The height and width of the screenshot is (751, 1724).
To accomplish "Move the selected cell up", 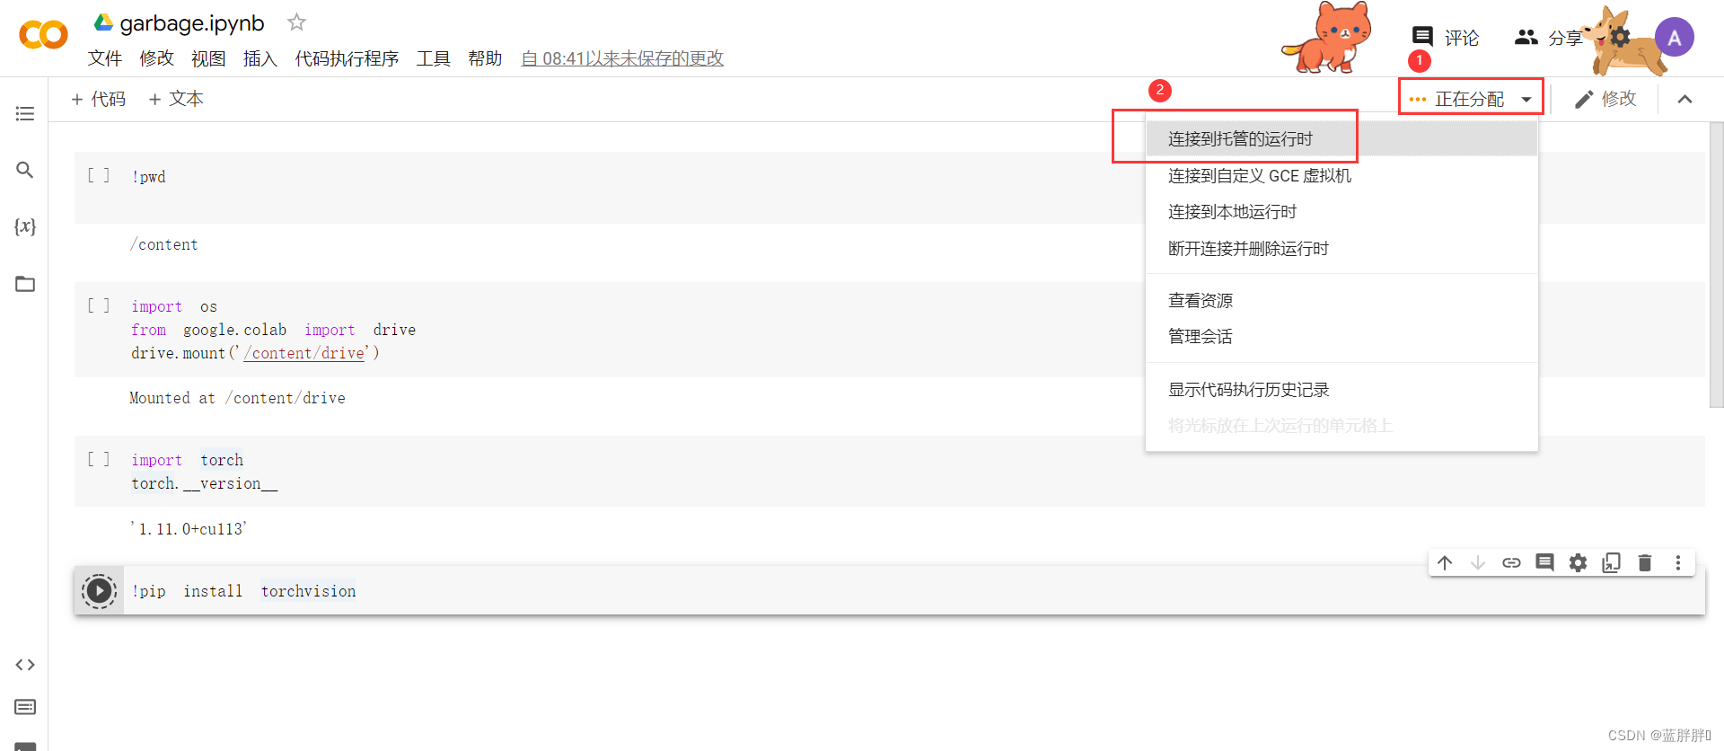I will [x=1445, y=562].
